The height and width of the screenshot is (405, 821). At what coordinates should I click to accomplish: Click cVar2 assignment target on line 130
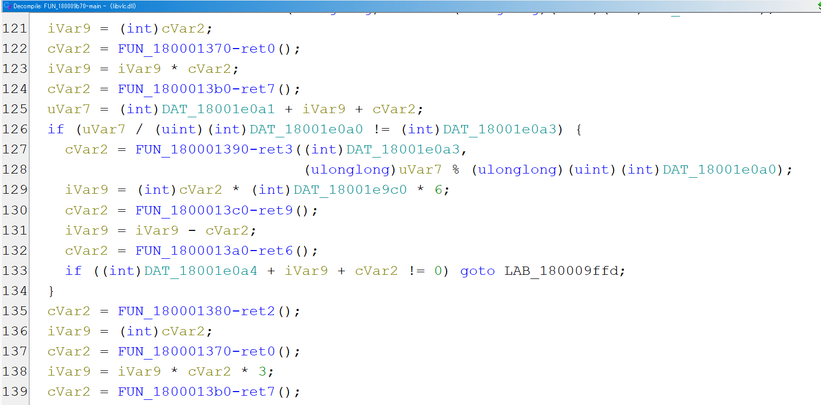click(x=86, y=210)
